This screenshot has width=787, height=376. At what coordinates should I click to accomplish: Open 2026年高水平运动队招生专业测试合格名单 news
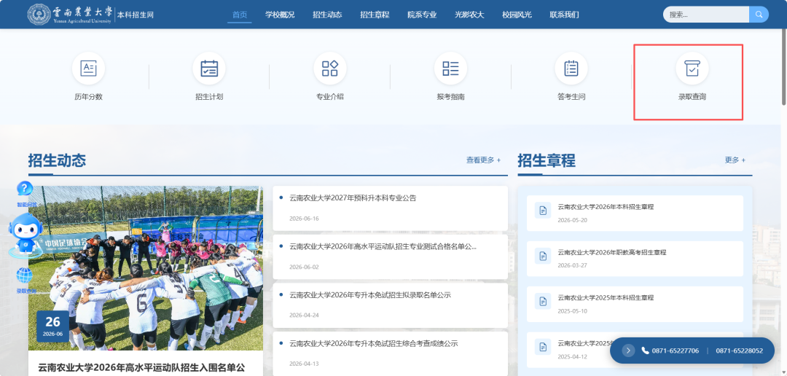[383, 246]
